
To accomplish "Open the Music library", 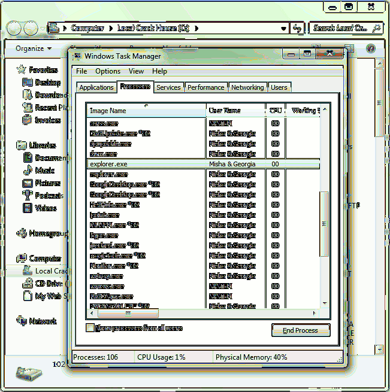I will [x=38, y=170].
